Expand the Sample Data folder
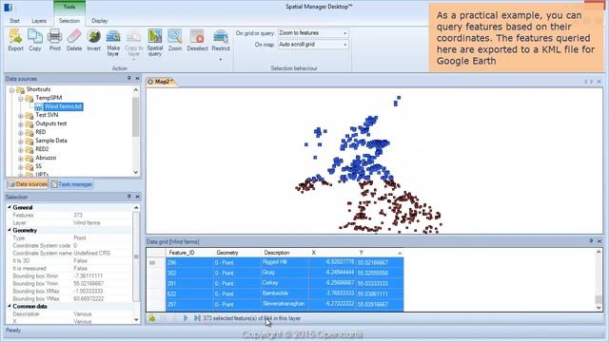This screenshot has width=609, height=342. point(21,142)
